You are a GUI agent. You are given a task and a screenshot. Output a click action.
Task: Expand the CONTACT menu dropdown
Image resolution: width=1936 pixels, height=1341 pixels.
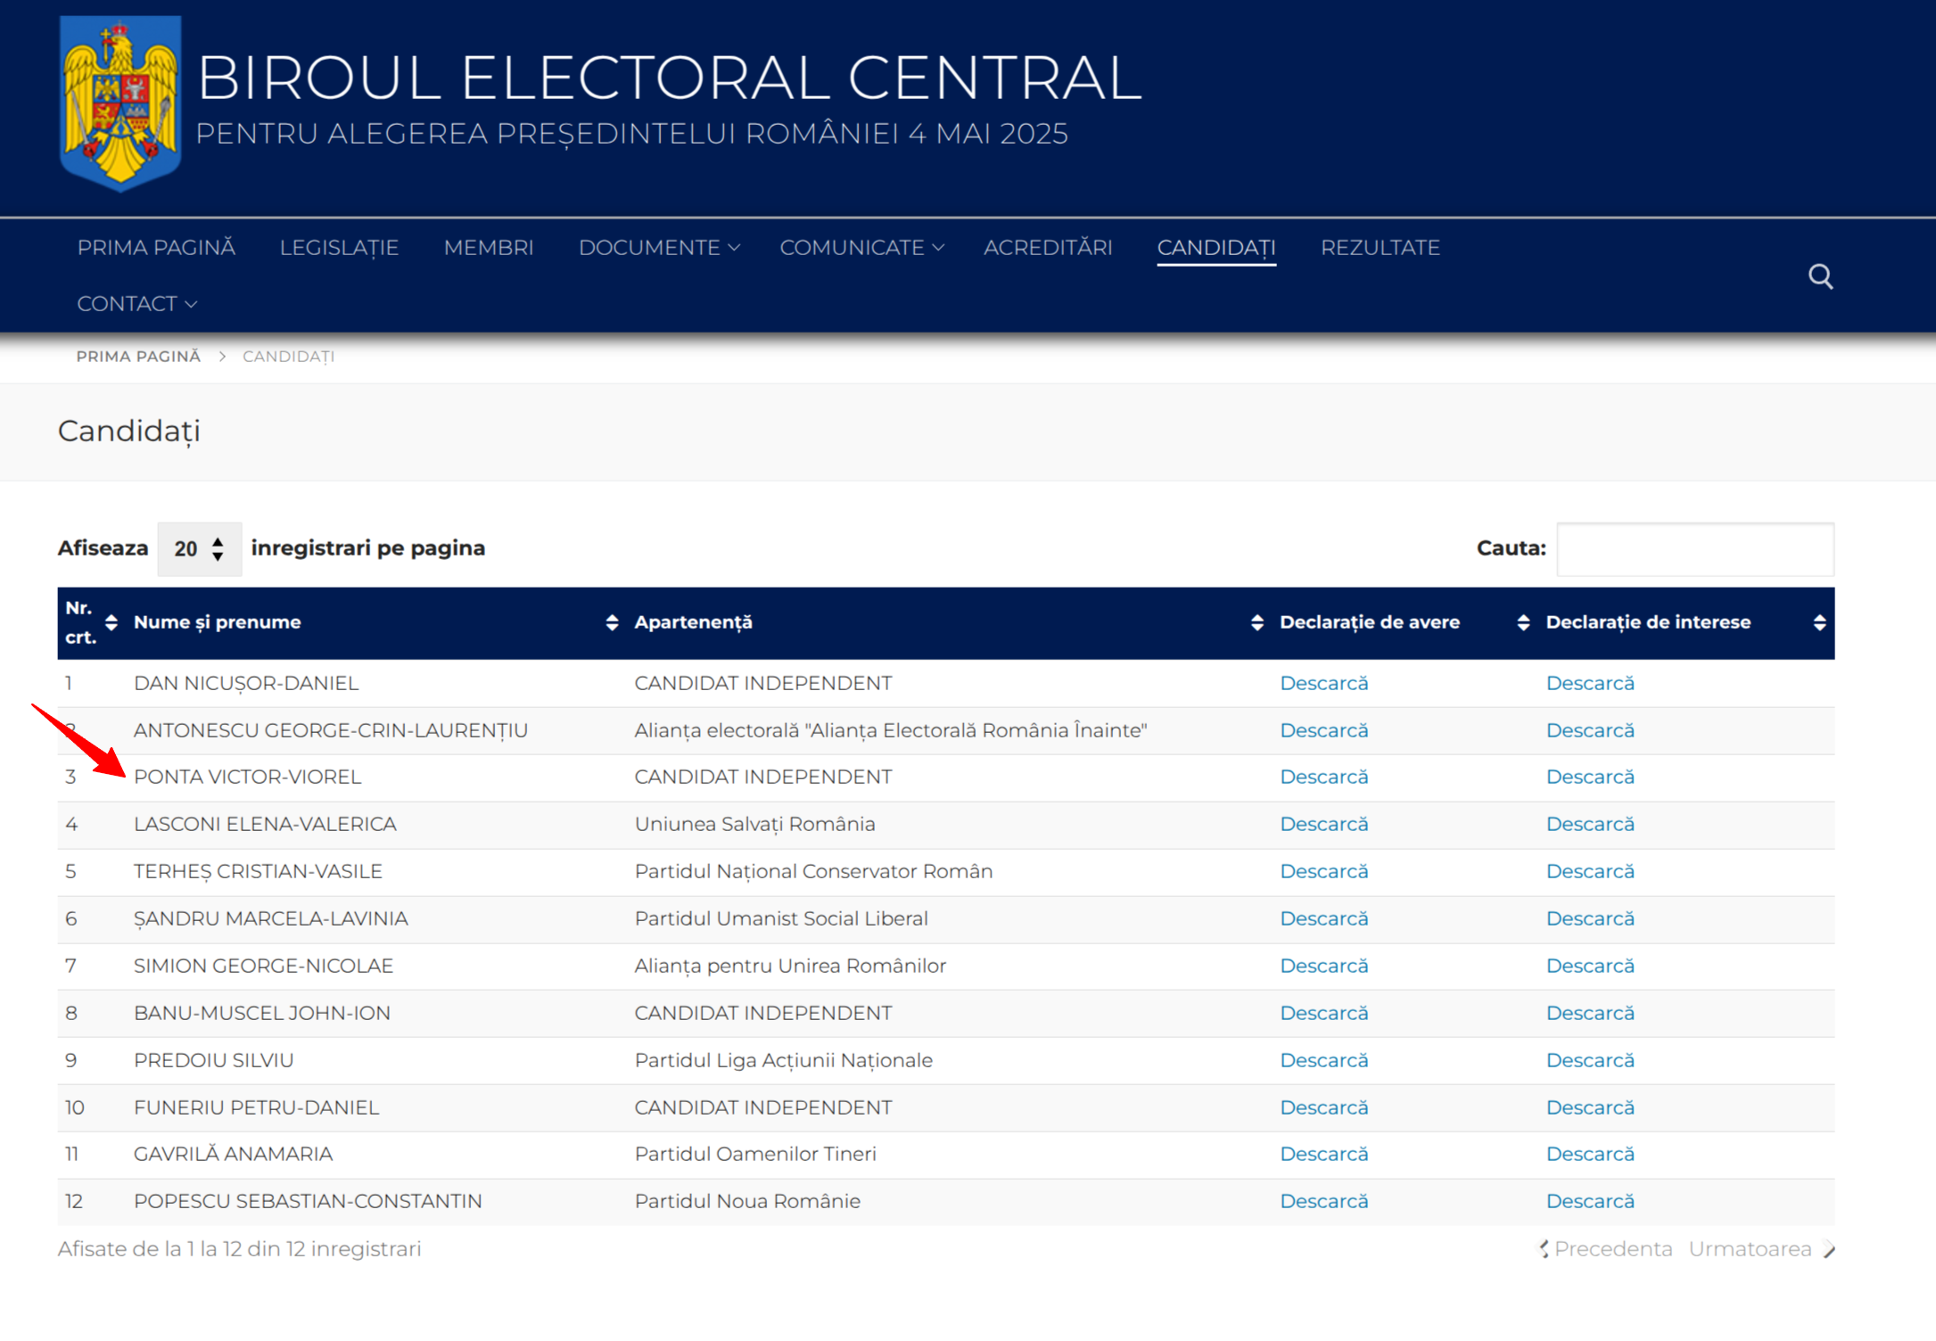pyautogui.click(x=136, y=304)
